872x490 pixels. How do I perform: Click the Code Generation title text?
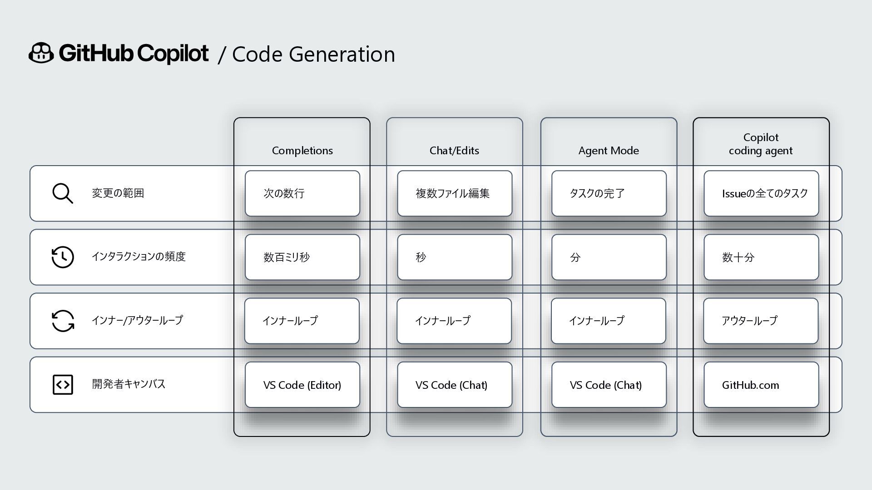click(x=313, y=54)
